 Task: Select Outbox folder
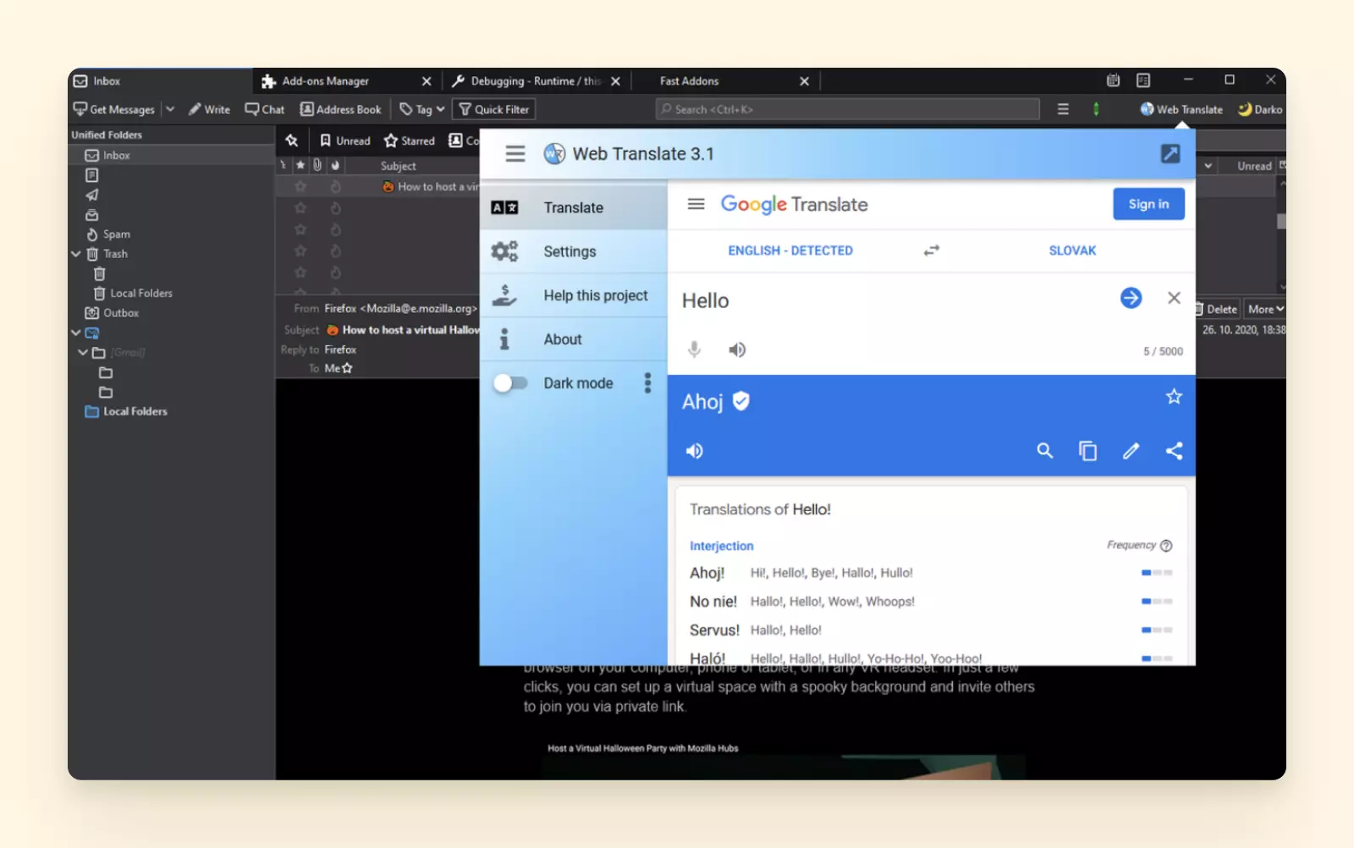113,313
